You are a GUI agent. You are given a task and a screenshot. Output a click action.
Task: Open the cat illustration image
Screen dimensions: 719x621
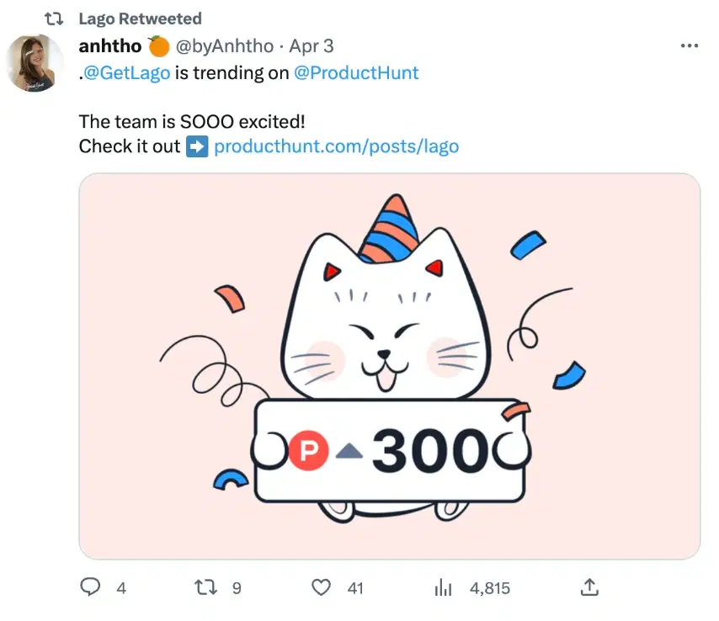point(389,366)
